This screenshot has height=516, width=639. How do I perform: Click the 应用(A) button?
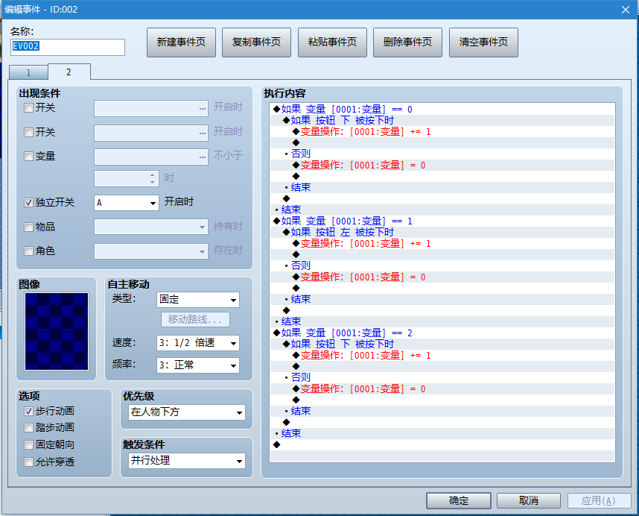[599, 500]
